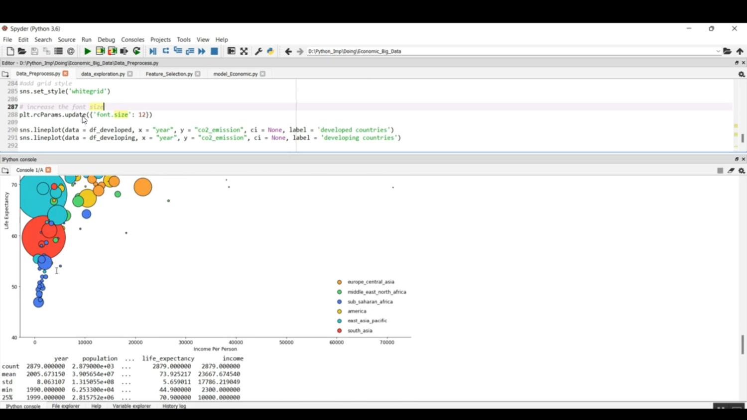Image resolution: width=747 pixels, height=420 pixels.
Task: Click the Open file folder icon
Action: pyautogui.click(x=22, y=51)
